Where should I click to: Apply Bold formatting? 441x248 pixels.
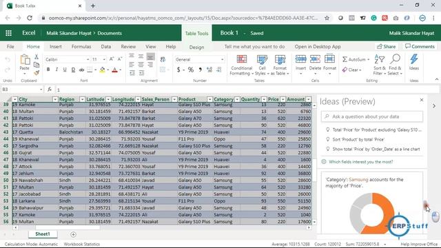click(x=48, y=70)
